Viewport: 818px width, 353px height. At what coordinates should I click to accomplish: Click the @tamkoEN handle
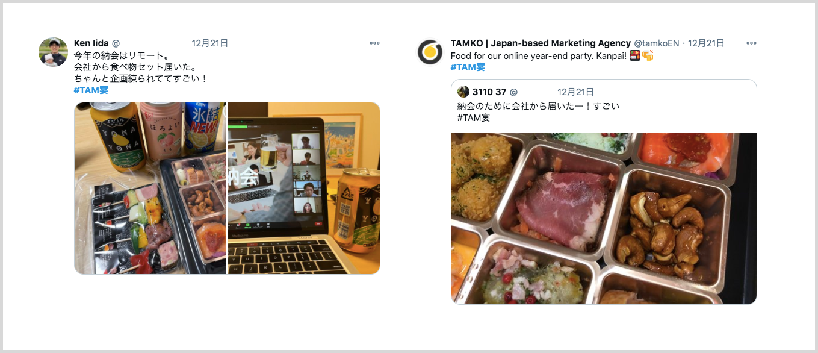point(657,43)
